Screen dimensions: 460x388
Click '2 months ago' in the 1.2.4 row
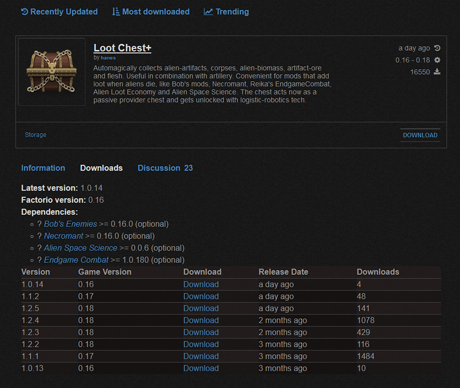(x=283, y=320)
